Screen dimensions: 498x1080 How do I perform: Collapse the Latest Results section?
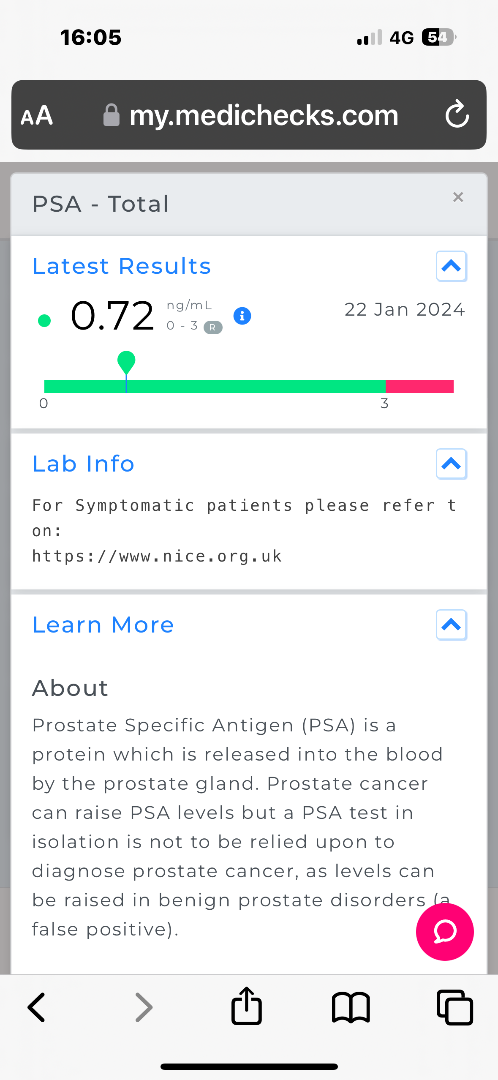[451, 266]
